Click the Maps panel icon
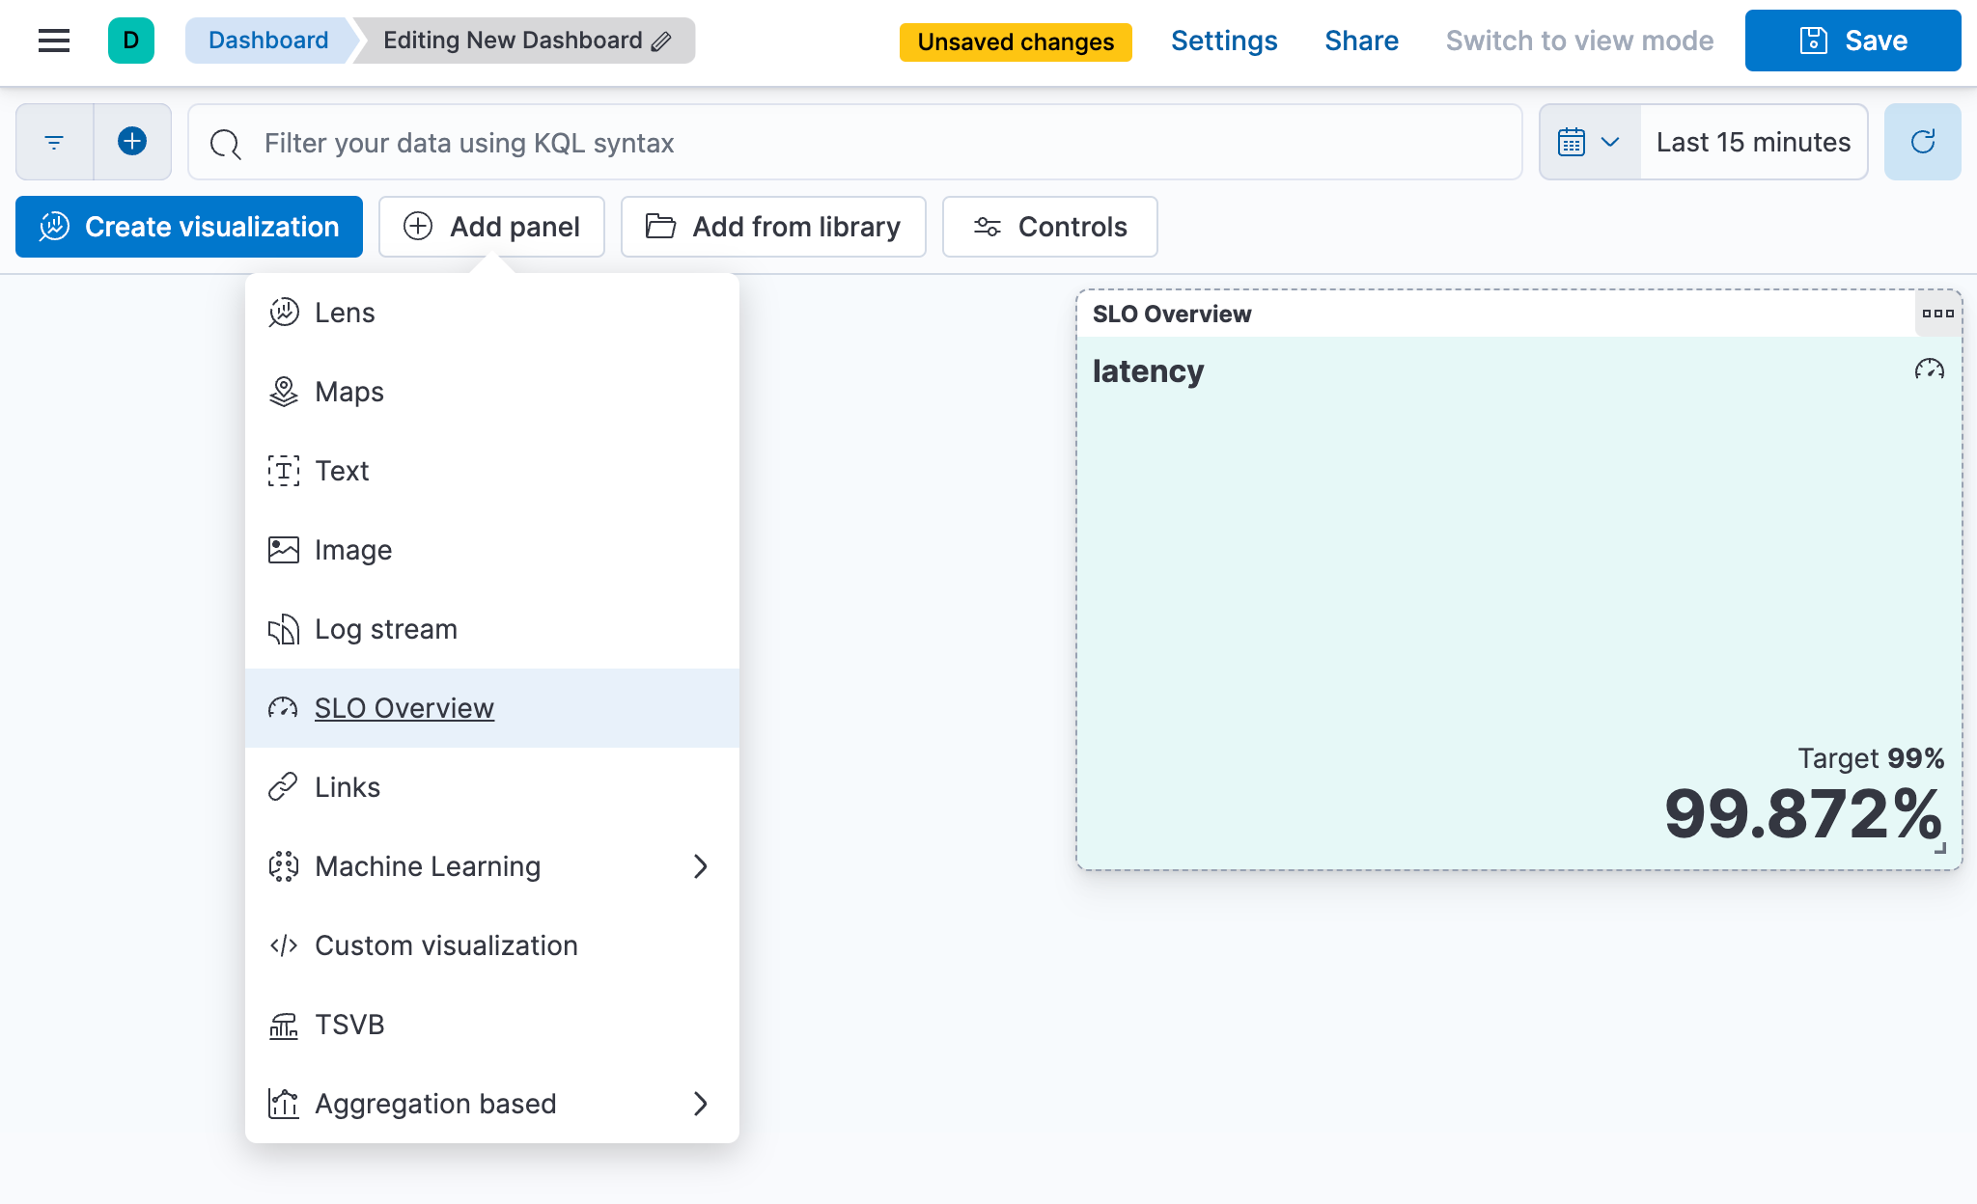The height and width of the screenshot is (1204, 1977). (x=283, y=391)
